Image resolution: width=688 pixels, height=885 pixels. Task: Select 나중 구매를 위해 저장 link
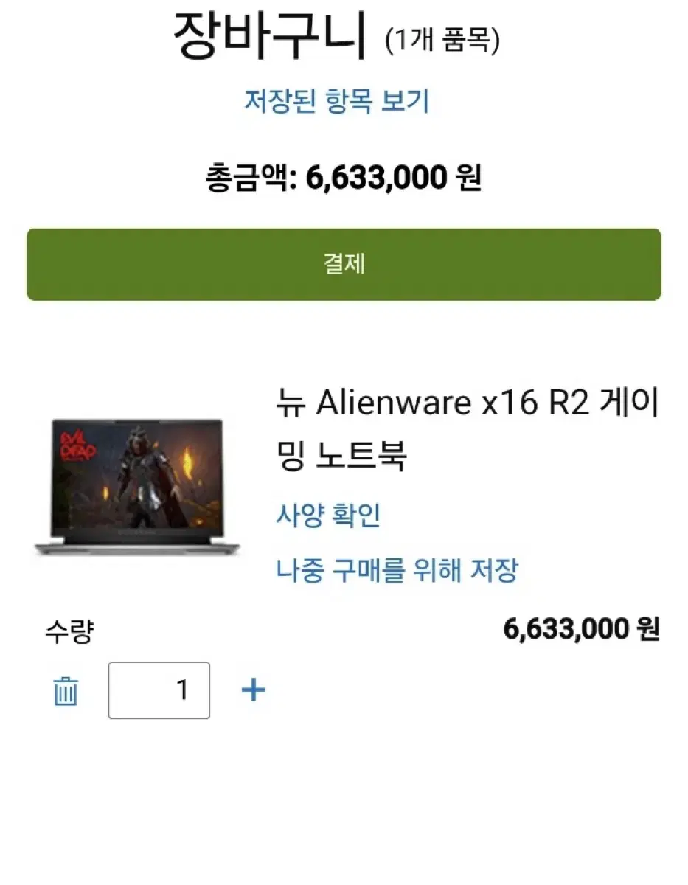397,569
